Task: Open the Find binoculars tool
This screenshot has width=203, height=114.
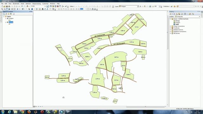Action: [43, 9]
